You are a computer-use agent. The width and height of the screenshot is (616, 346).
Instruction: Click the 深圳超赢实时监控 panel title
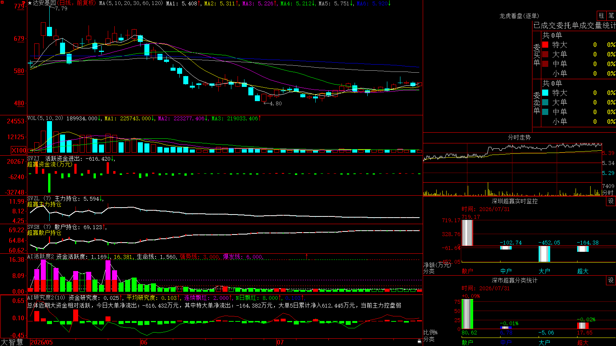point(515,201)
